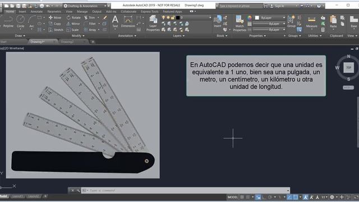Select the Dimension tool
Screen dimensions: 359x202
click(128, 22)
